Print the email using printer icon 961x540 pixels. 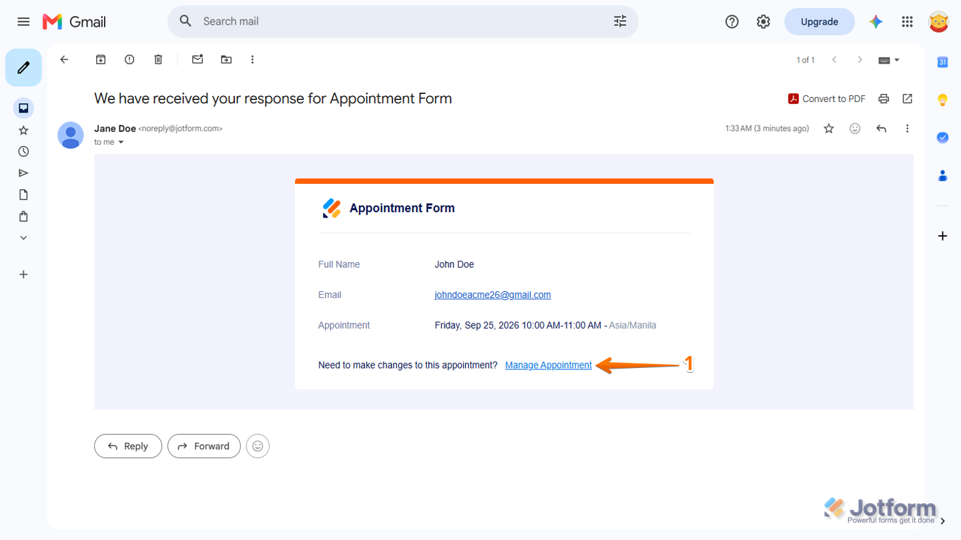click(x=884, y=99)
